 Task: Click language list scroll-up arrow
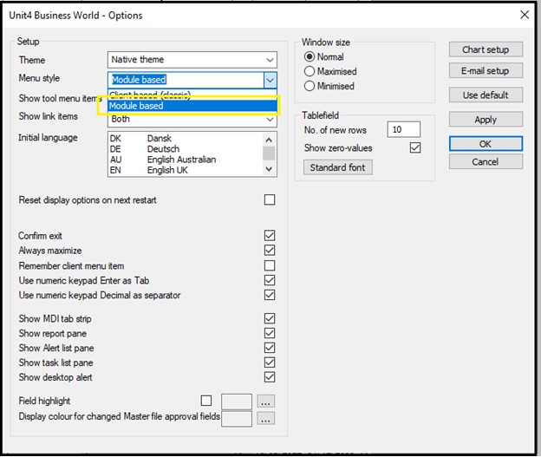click(269, 140)
